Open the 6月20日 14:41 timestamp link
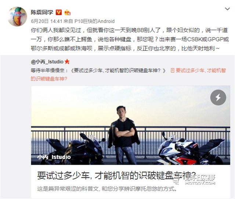235x199 pixels. (x=47, y=21)
